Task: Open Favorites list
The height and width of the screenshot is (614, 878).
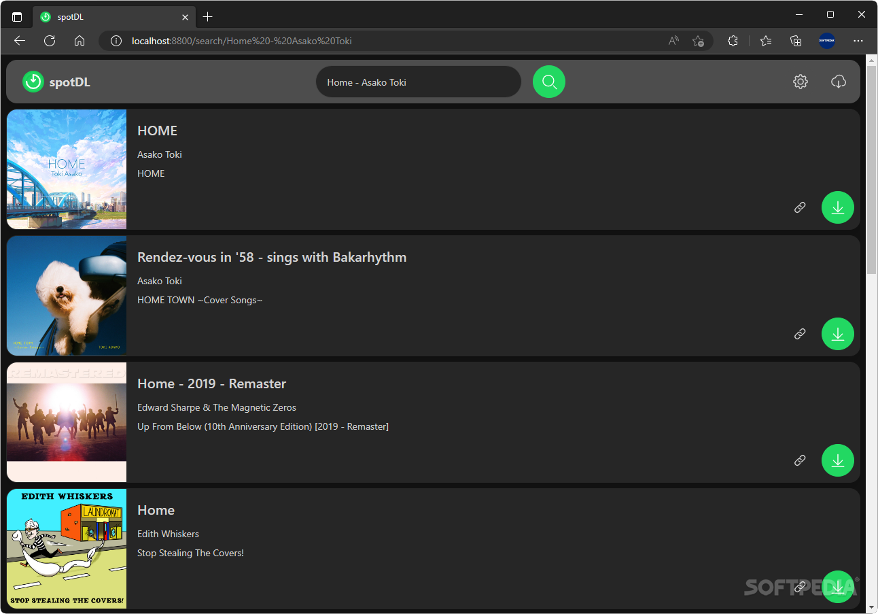Action: click(767, 41)
